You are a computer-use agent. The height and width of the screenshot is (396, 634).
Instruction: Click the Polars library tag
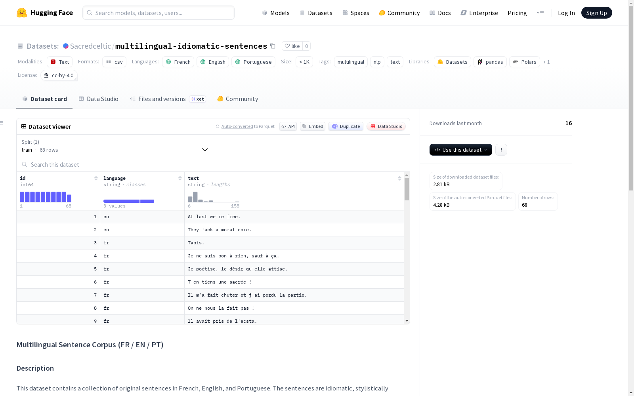click(x=525, y=62)
